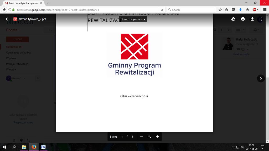This screenshot has height=151, width=269.
Task: Click the browser back button
Action: [x=4, y=10]
